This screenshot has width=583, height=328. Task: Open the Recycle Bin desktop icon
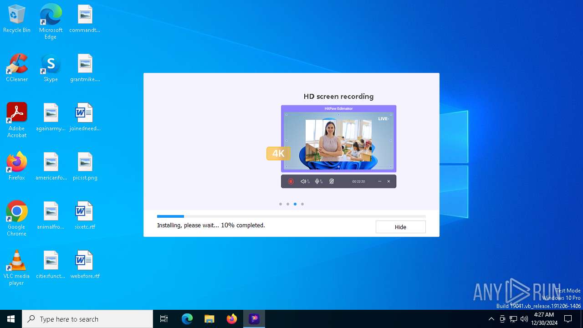click(17, 19)
